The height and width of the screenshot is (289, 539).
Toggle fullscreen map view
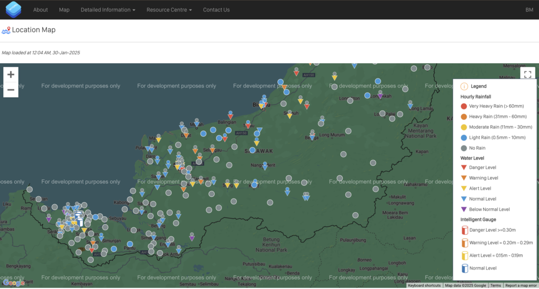[527, 74]
